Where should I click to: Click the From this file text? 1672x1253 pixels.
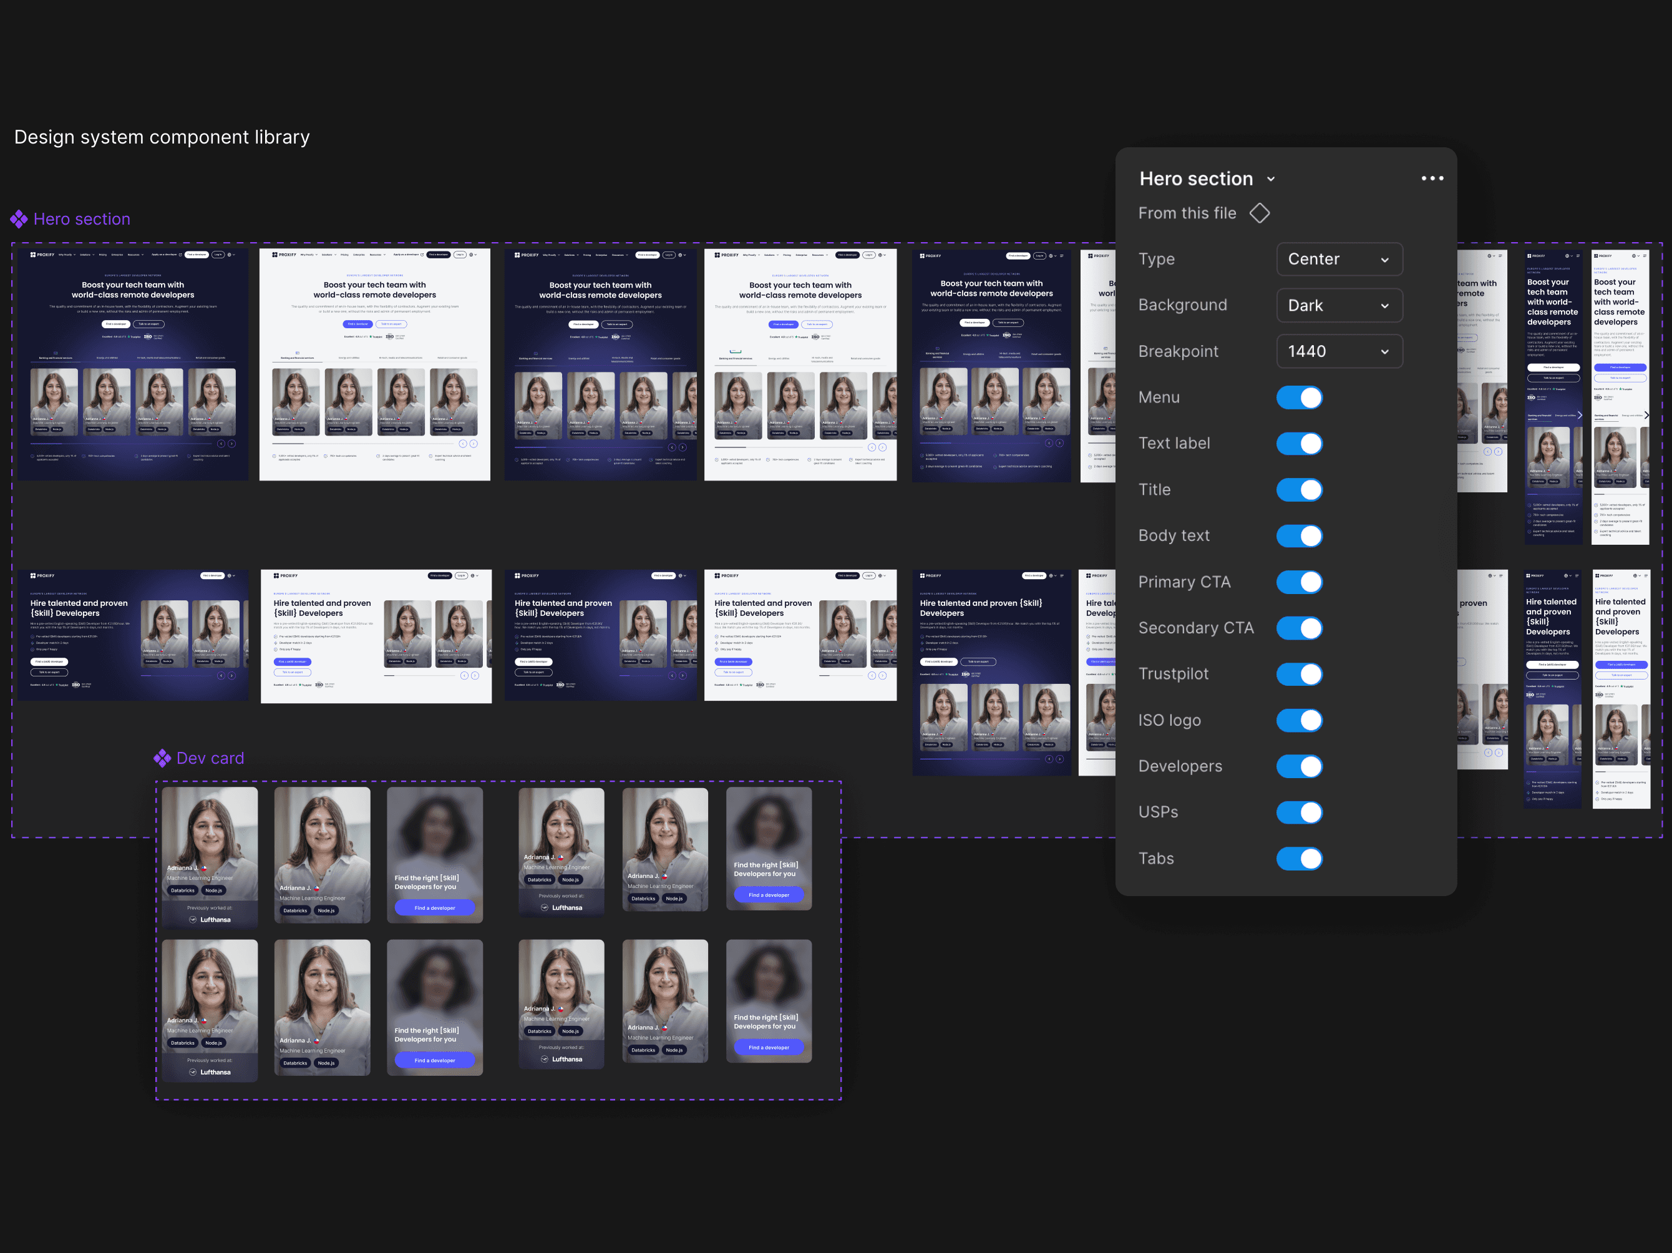[1187, 213]
